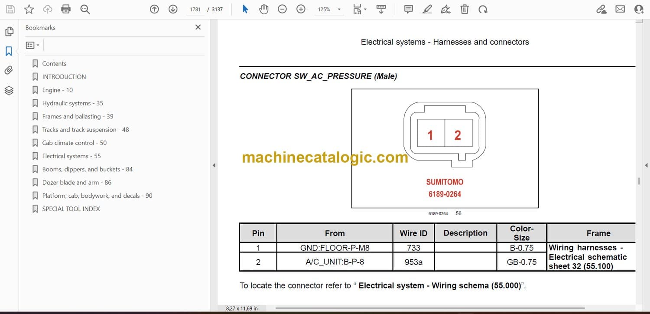Zoom out with the minus button

(x=282, y=9)
